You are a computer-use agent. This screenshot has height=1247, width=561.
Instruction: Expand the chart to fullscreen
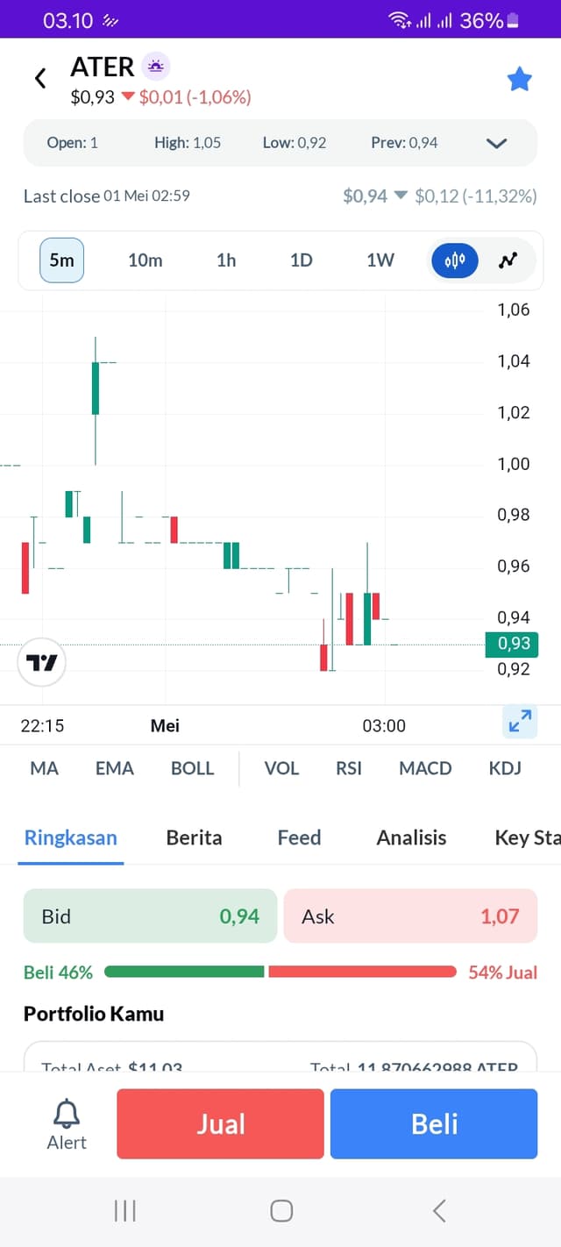click(x=520, y=721)
